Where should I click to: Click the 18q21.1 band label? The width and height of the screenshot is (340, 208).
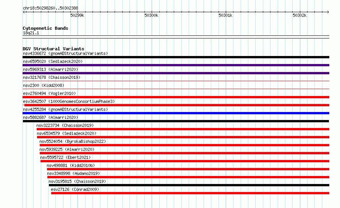[31, 33]
